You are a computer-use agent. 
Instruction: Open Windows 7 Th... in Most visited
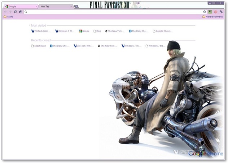coord(65,31)
